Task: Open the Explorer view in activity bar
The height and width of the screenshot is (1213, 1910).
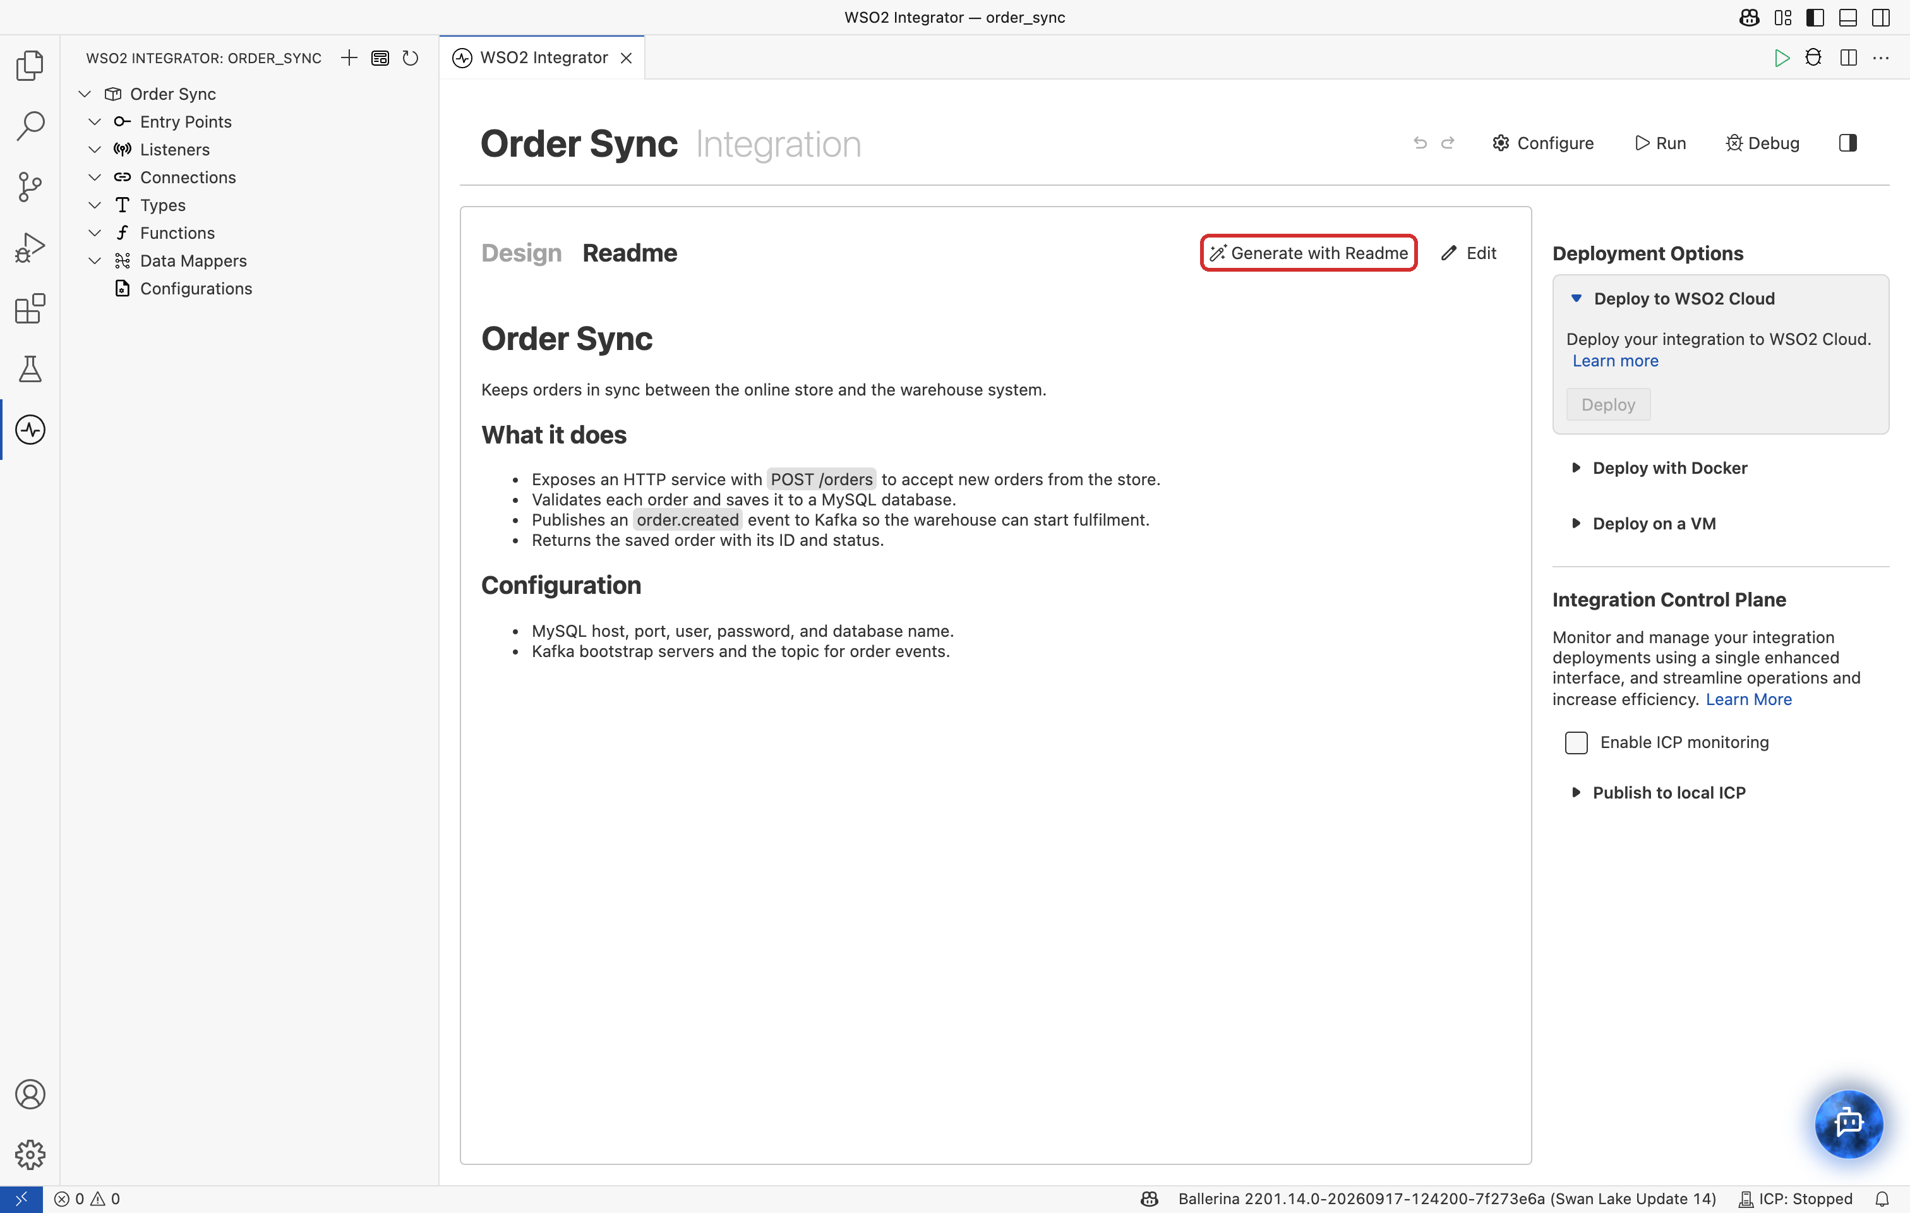Action: pos(30,65)
